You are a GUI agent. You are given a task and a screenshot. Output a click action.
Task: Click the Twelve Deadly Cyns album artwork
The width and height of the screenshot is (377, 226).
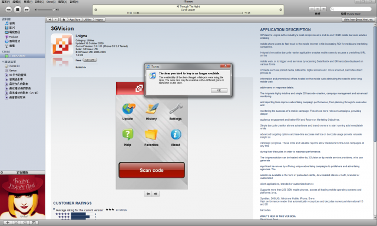point(22,197)
